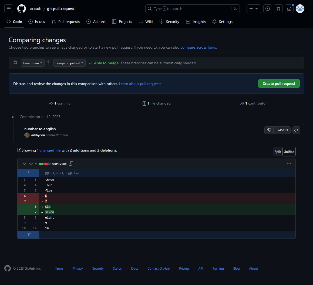Screen dimensions: 313x285
Task: Open the Projects tab
Action: 122,22
